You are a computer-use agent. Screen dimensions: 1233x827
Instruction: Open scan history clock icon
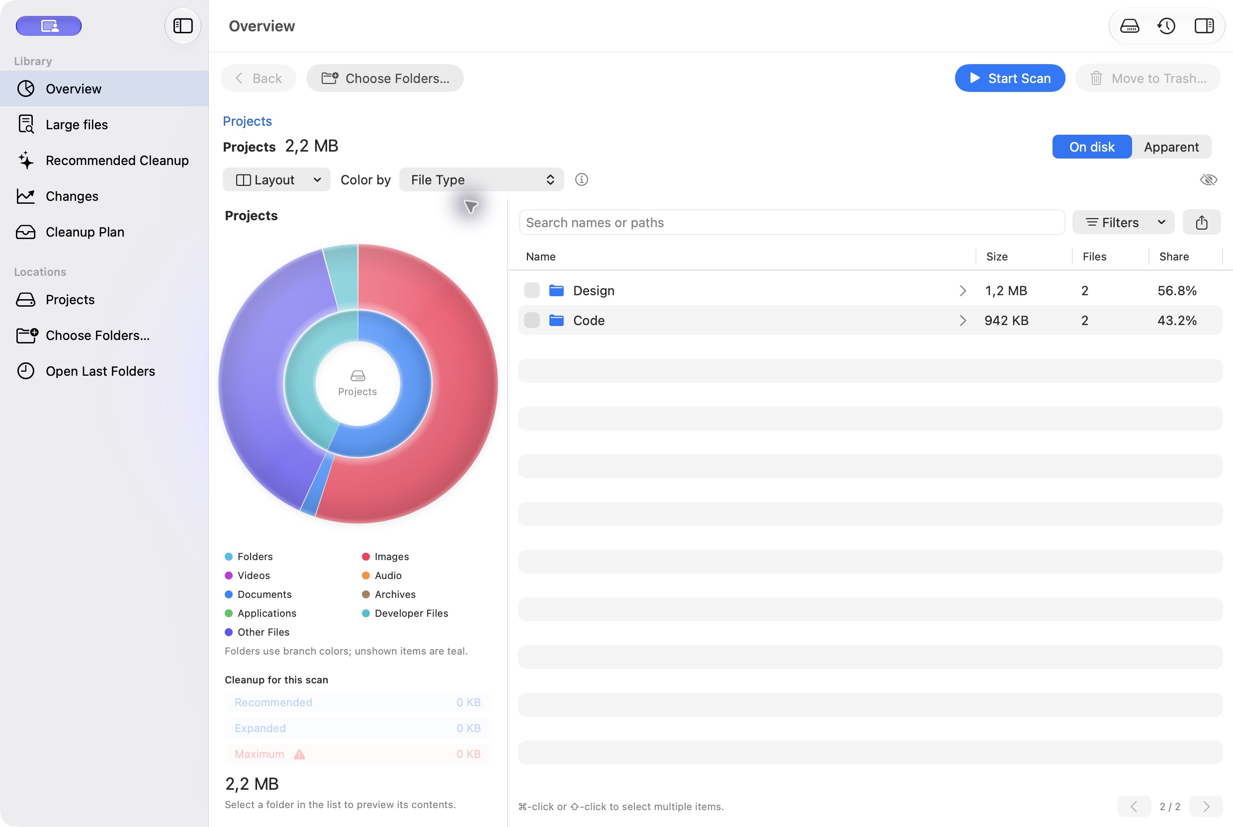[1166, 26]
